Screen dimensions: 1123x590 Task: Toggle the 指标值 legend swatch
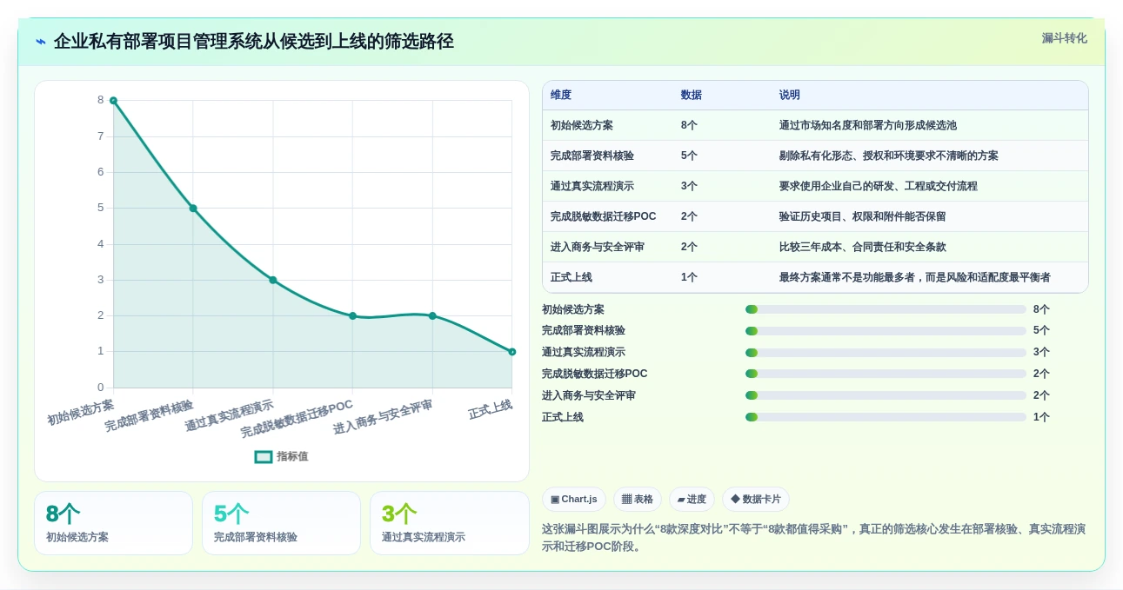pyautogui.click(x=264, y=457)
